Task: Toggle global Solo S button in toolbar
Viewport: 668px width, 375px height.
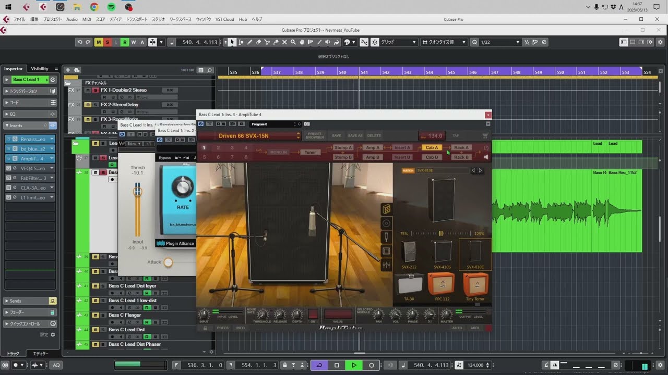Action: click(107, 42)
